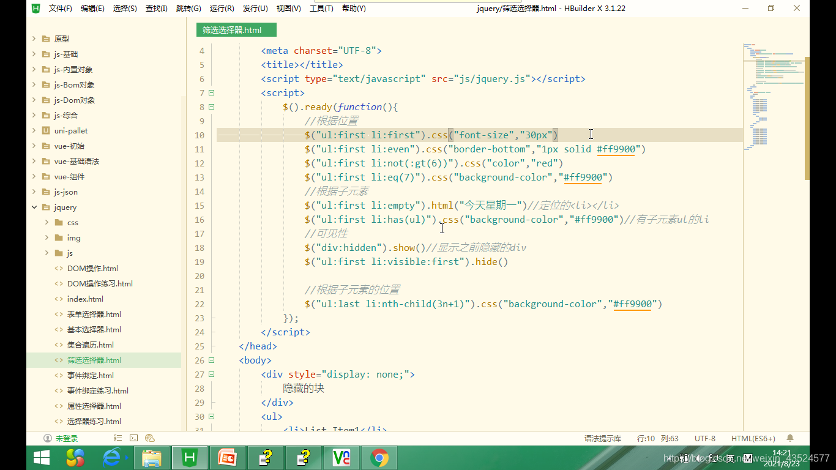
Task: Collapse the div fold at line 27
Action: [x=212, y=375]
